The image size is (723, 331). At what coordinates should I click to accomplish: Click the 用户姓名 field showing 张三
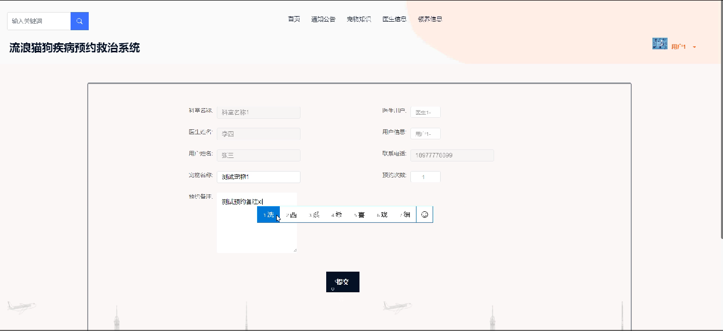click(259, 155)
